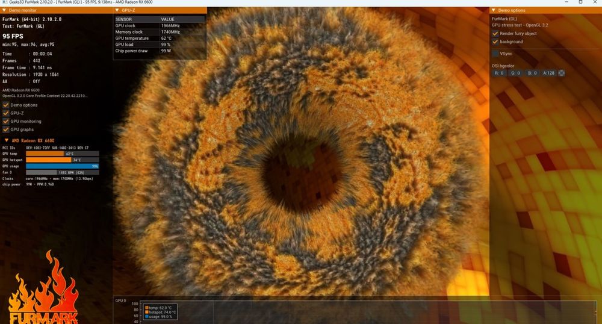Collapse the AMD Radeon RX 6600 section
Viewport: 602px width, 324px height.
pyautogui.click(x=6, y=140)
